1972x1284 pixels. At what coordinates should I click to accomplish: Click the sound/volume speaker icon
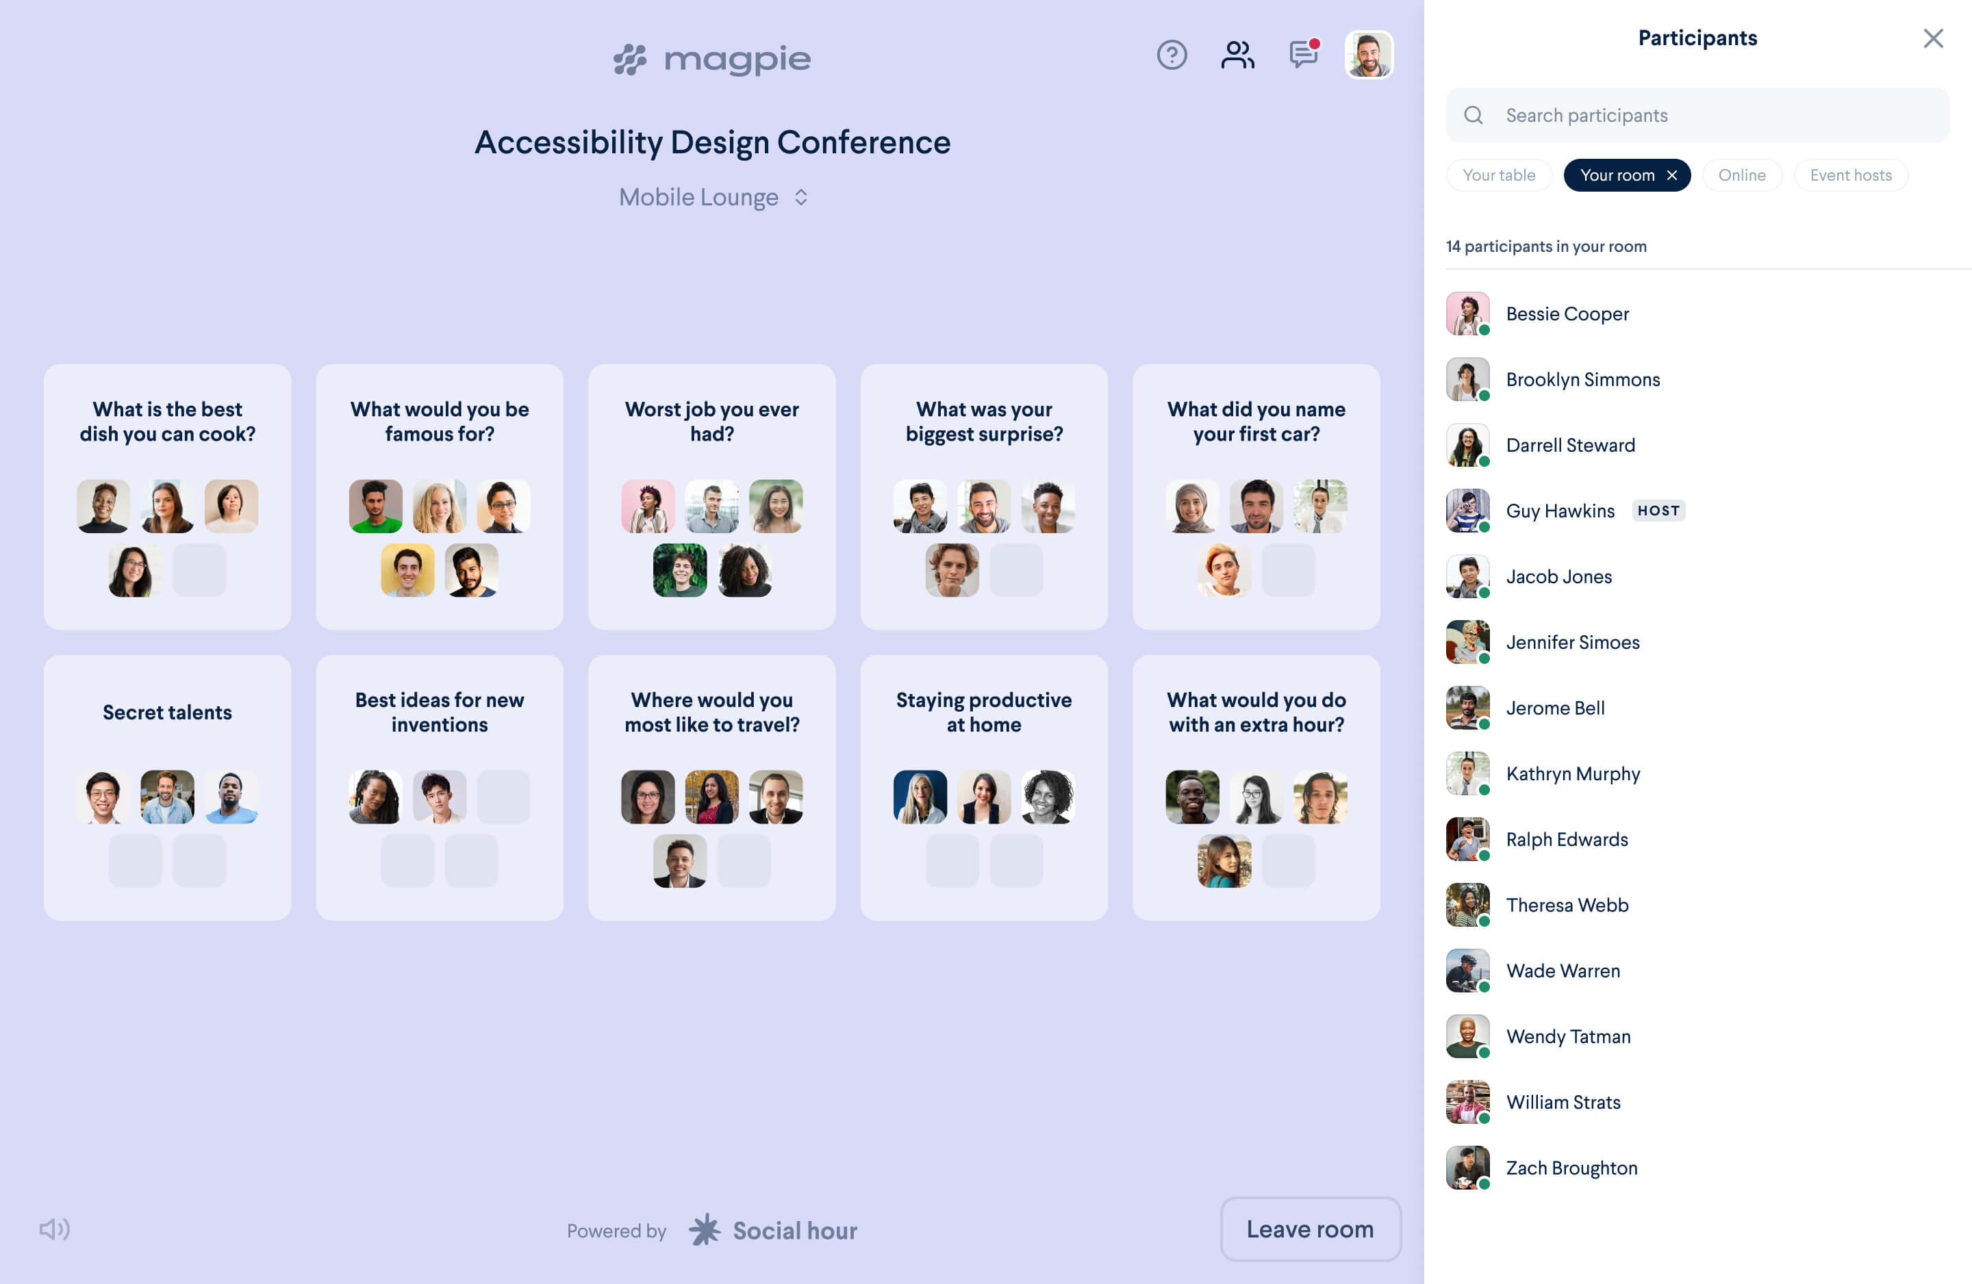[55, 1229]
